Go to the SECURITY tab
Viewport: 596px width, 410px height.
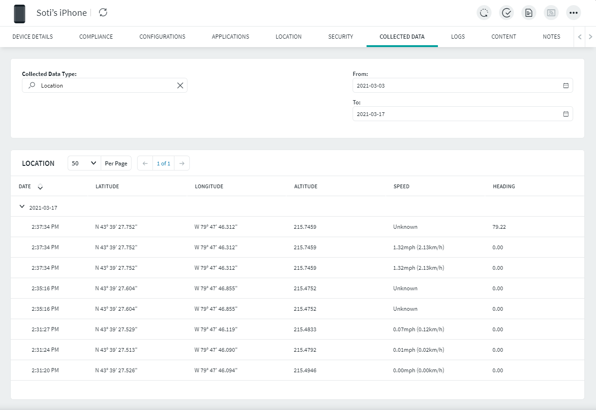[340, 37]
